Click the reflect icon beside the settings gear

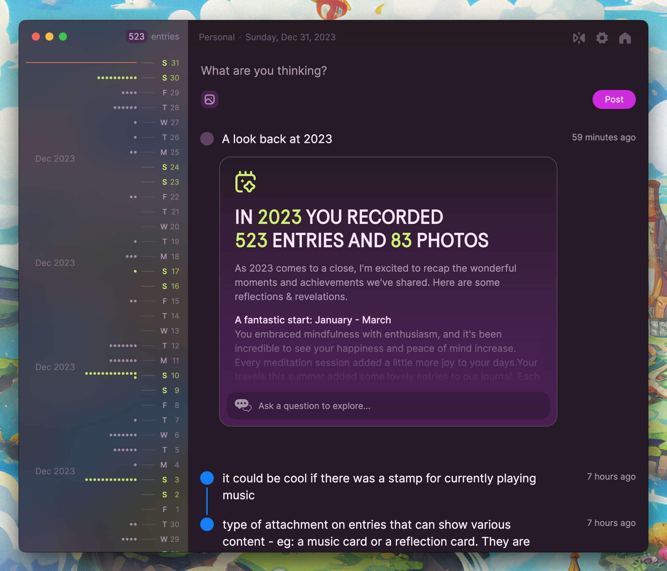[579, 38]
